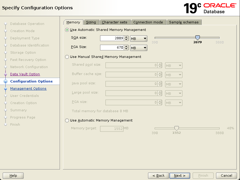This screenshot has height=180, width=240.
Task: Click the Buffer cache size field
Action: (x=132, y=75)
